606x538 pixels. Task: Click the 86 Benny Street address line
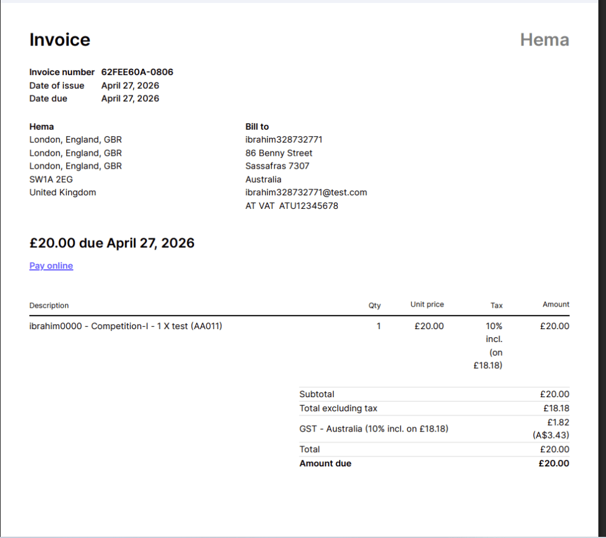click(x=279, y=153)
